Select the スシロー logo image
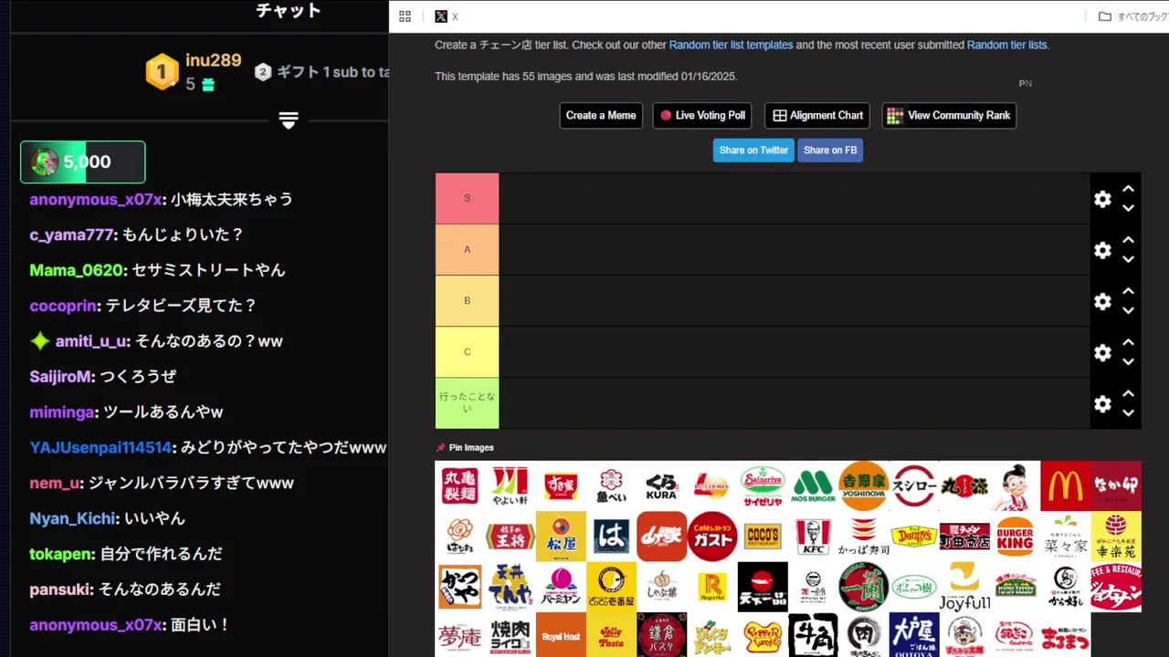This screenshot has height=657, width=1169. (x=914, y=485)
